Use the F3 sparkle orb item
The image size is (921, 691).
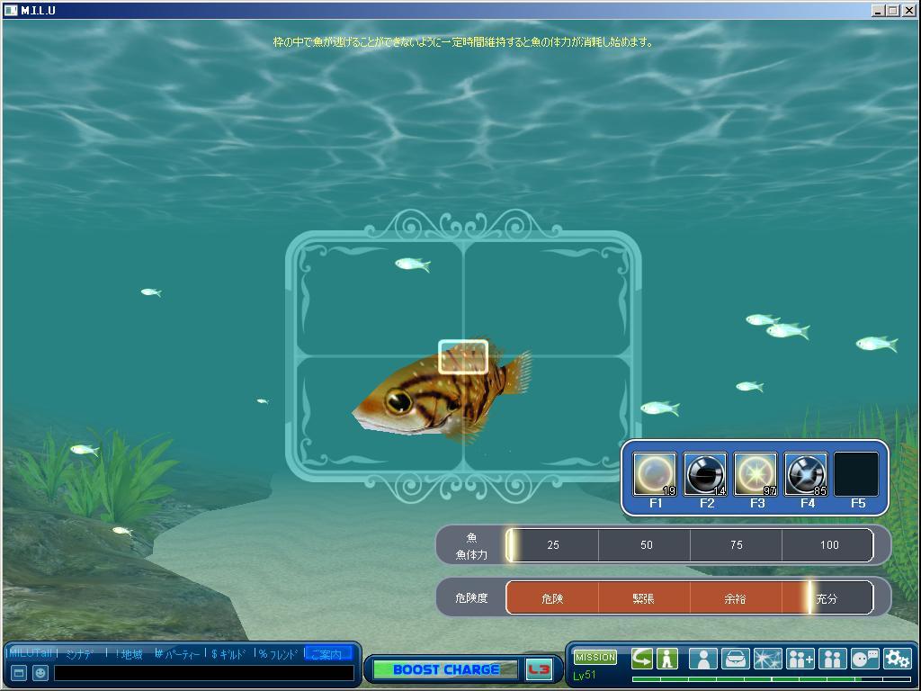[x=755, y=474]
